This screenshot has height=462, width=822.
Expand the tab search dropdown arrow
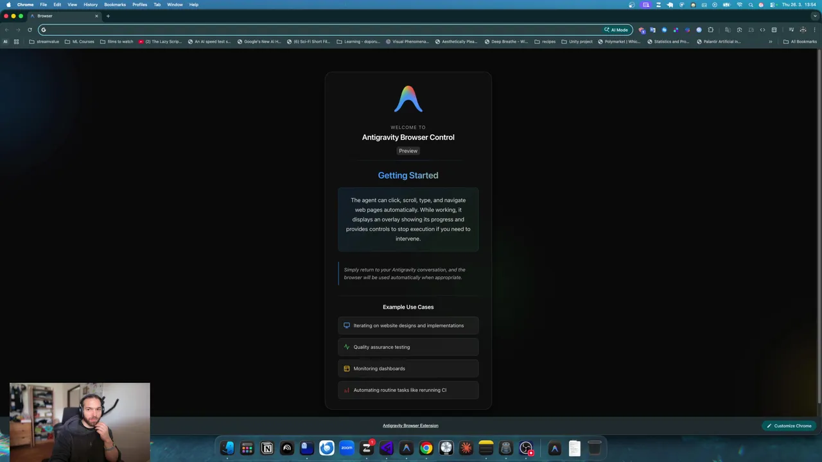coord(815,16)
